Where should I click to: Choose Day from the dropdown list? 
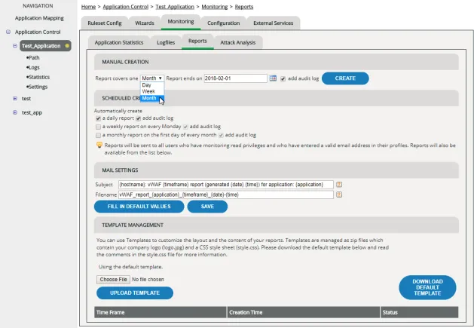tap(152, 85)
